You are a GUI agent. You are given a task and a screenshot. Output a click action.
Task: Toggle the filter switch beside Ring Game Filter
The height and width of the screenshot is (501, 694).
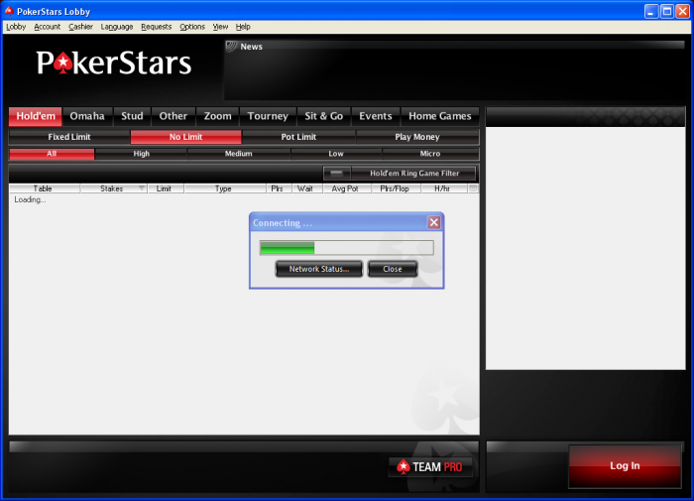pyautogui.click(x=336, y=174)
